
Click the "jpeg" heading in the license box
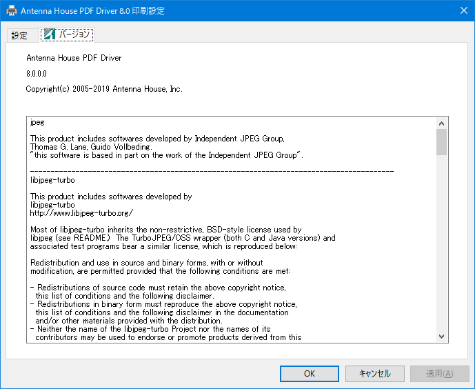tap(37, 122)
